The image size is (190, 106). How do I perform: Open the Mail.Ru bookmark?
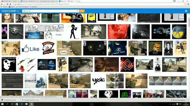pos(12,7)
